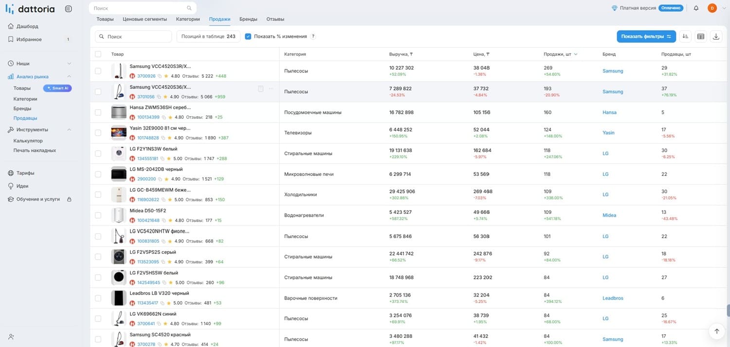Viewport: 730px width, 347px height.
Task: Open the notifications bell icon
Action: point(696,8)
